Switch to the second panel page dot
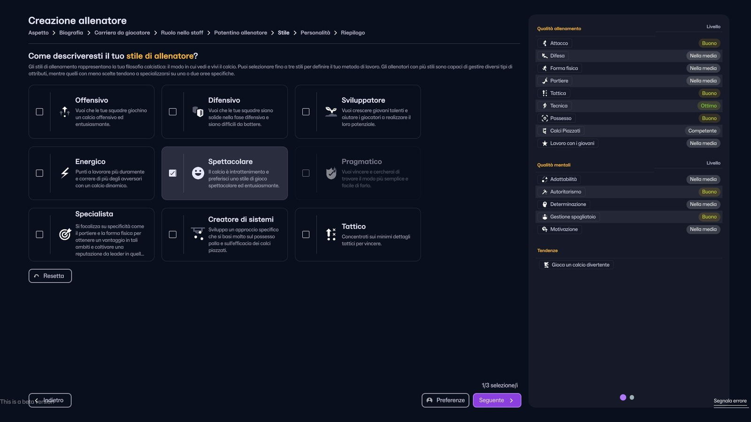The image size is (751, 422). [632, 398]
